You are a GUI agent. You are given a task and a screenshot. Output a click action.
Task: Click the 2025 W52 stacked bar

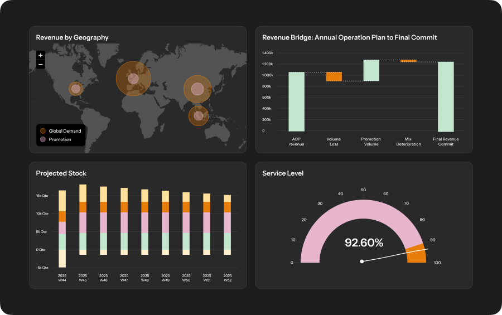227,224
